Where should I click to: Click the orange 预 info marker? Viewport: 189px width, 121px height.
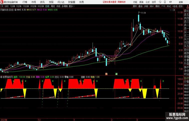pos(106,74)
